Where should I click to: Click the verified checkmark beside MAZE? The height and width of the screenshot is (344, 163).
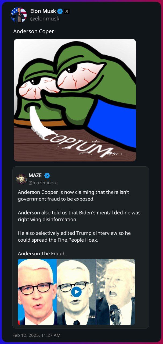[47, 175]
